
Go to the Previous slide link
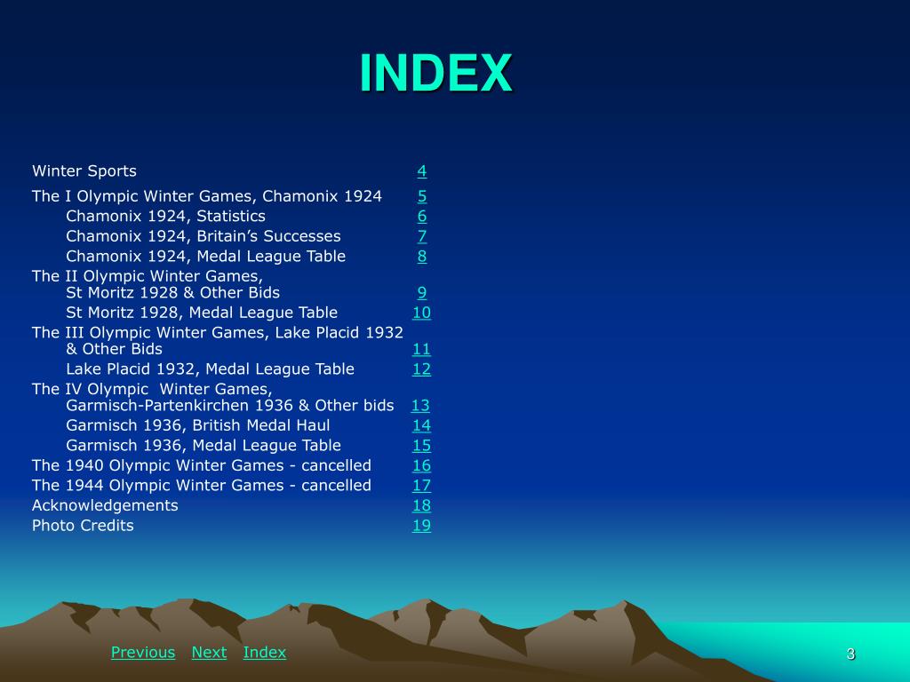[143, 653]
